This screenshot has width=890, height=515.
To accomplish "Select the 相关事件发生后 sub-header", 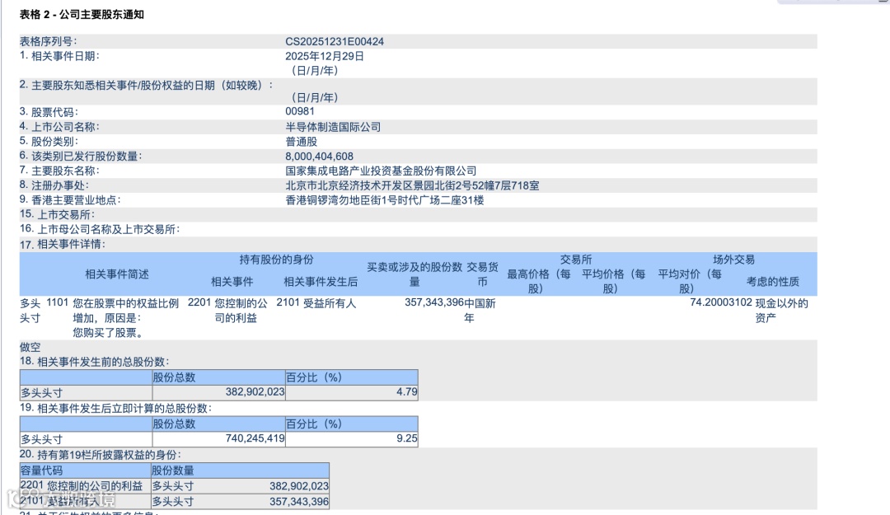I will click(x=321, y=282).
